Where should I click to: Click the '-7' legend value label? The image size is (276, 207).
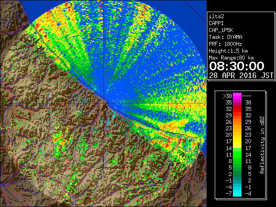(229, 194)
